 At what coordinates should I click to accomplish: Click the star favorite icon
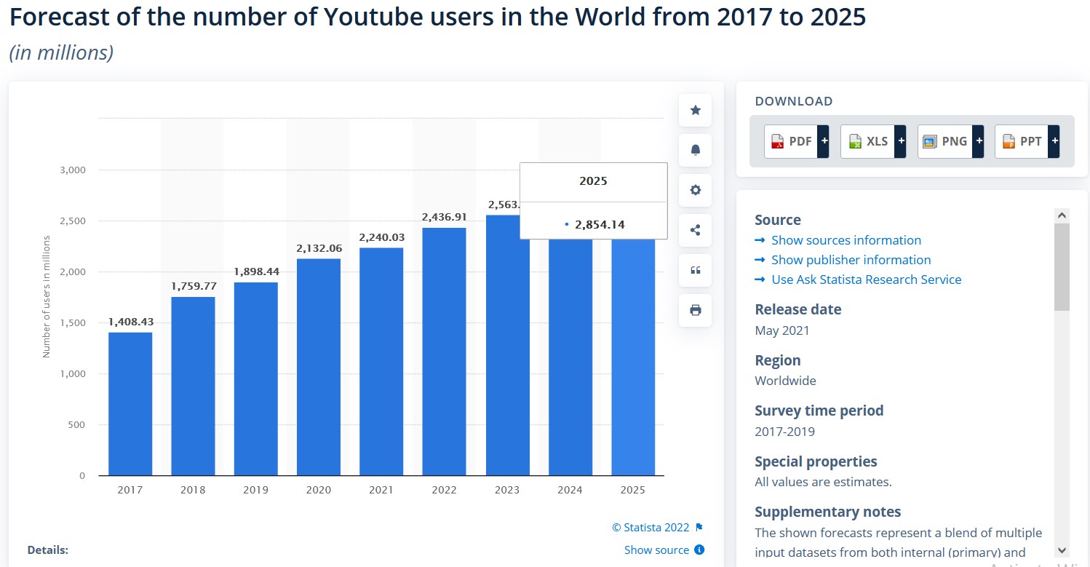[695, 110]
